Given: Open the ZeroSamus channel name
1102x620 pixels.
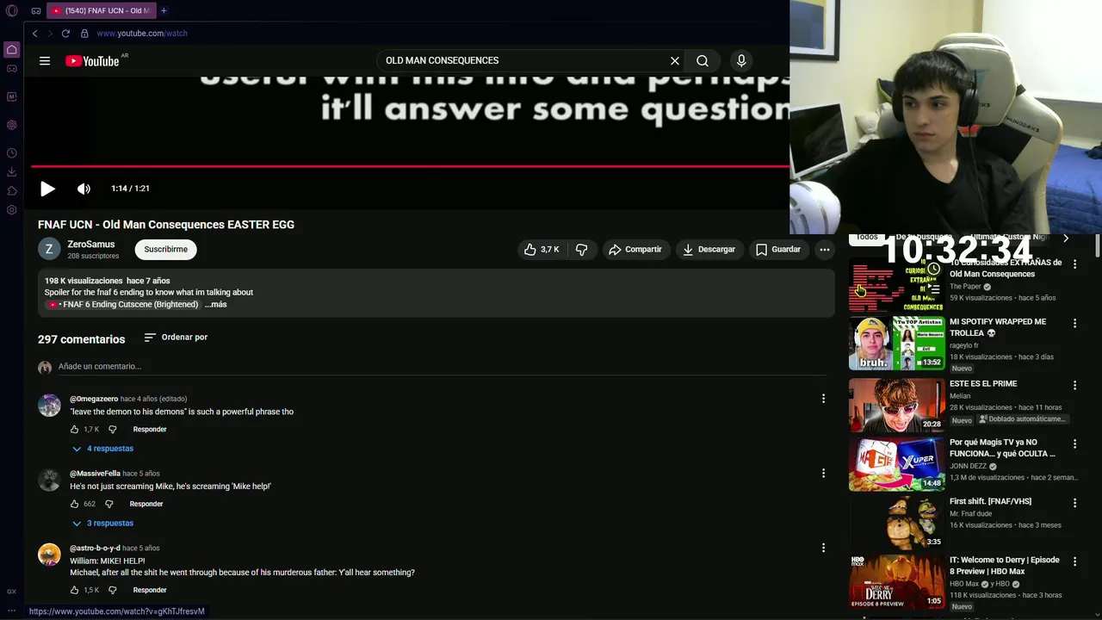Looking at the screenshot, I should coord(91,245).
